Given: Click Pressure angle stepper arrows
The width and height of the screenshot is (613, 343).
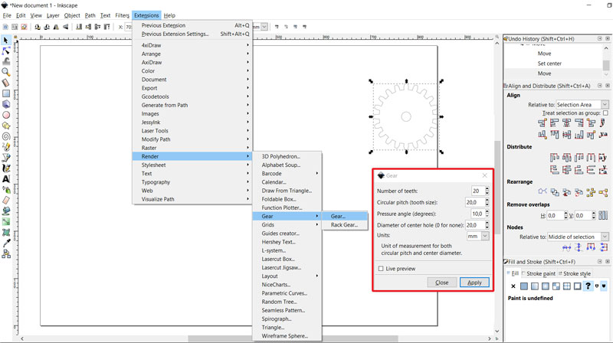Looking at the screenshot, I should tap(487, 214).
